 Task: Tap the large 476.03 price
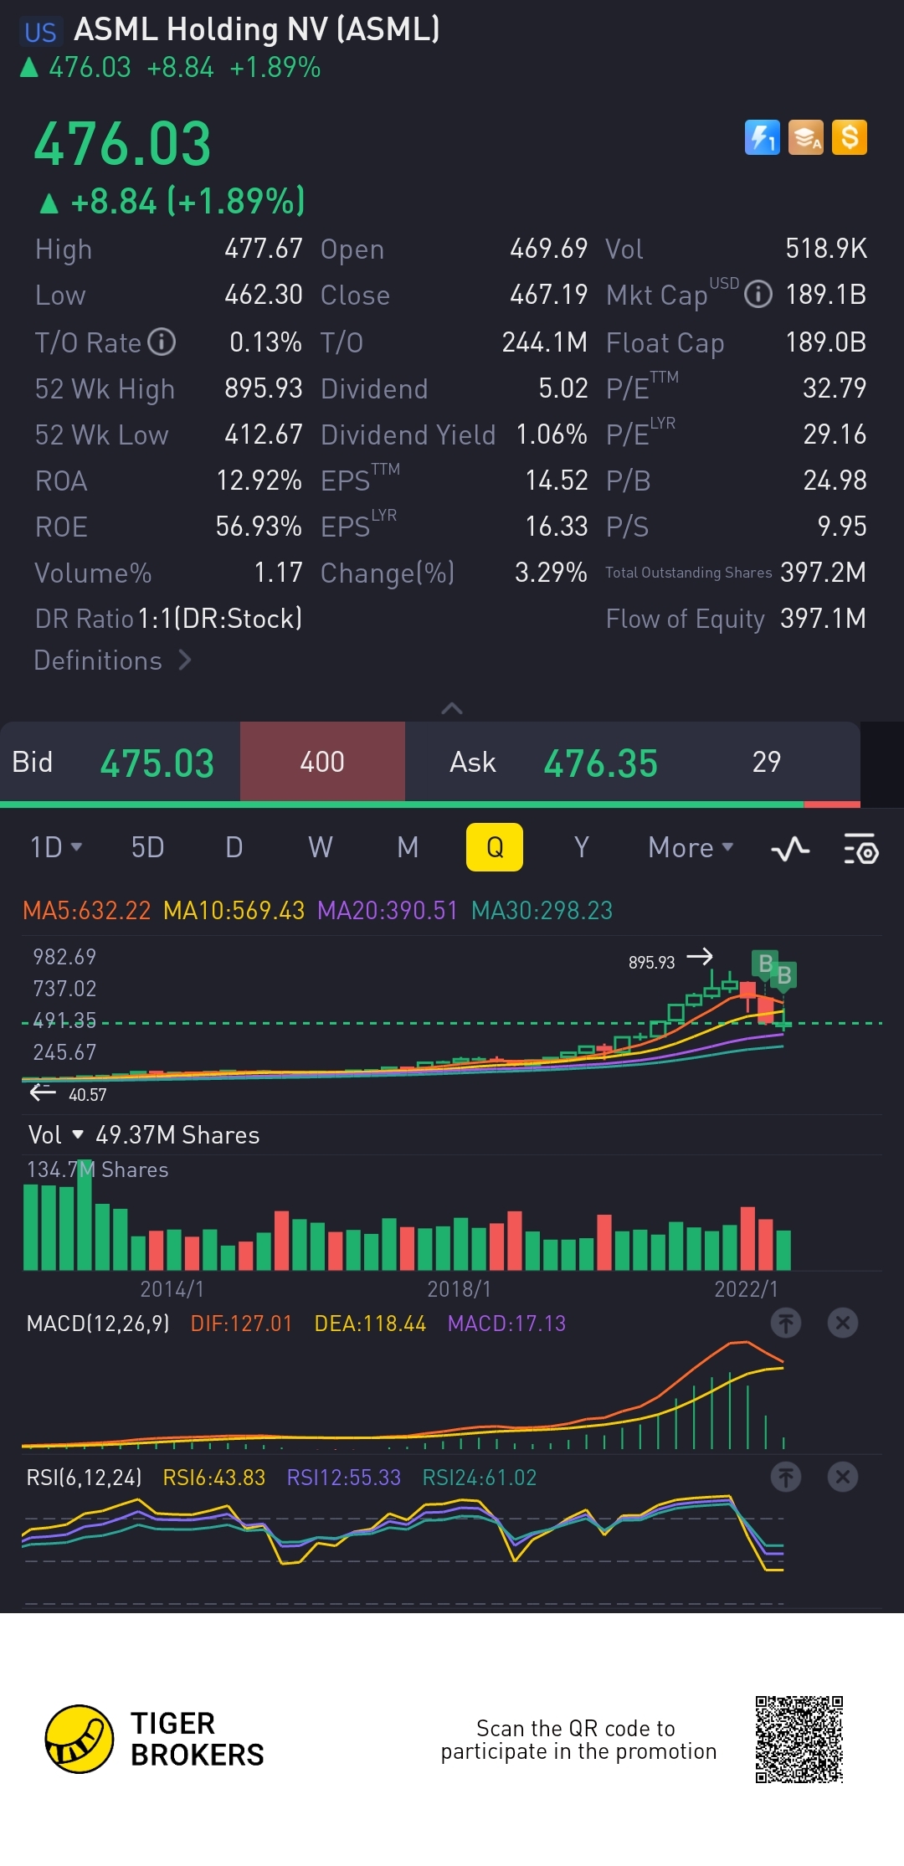pyautogui.click(x=122, y=143)
